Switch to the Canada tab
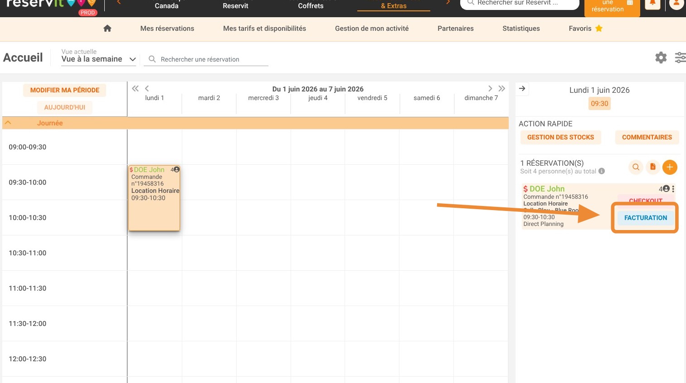The width and height of the screenshot is (686, 383). pos(166,5)
